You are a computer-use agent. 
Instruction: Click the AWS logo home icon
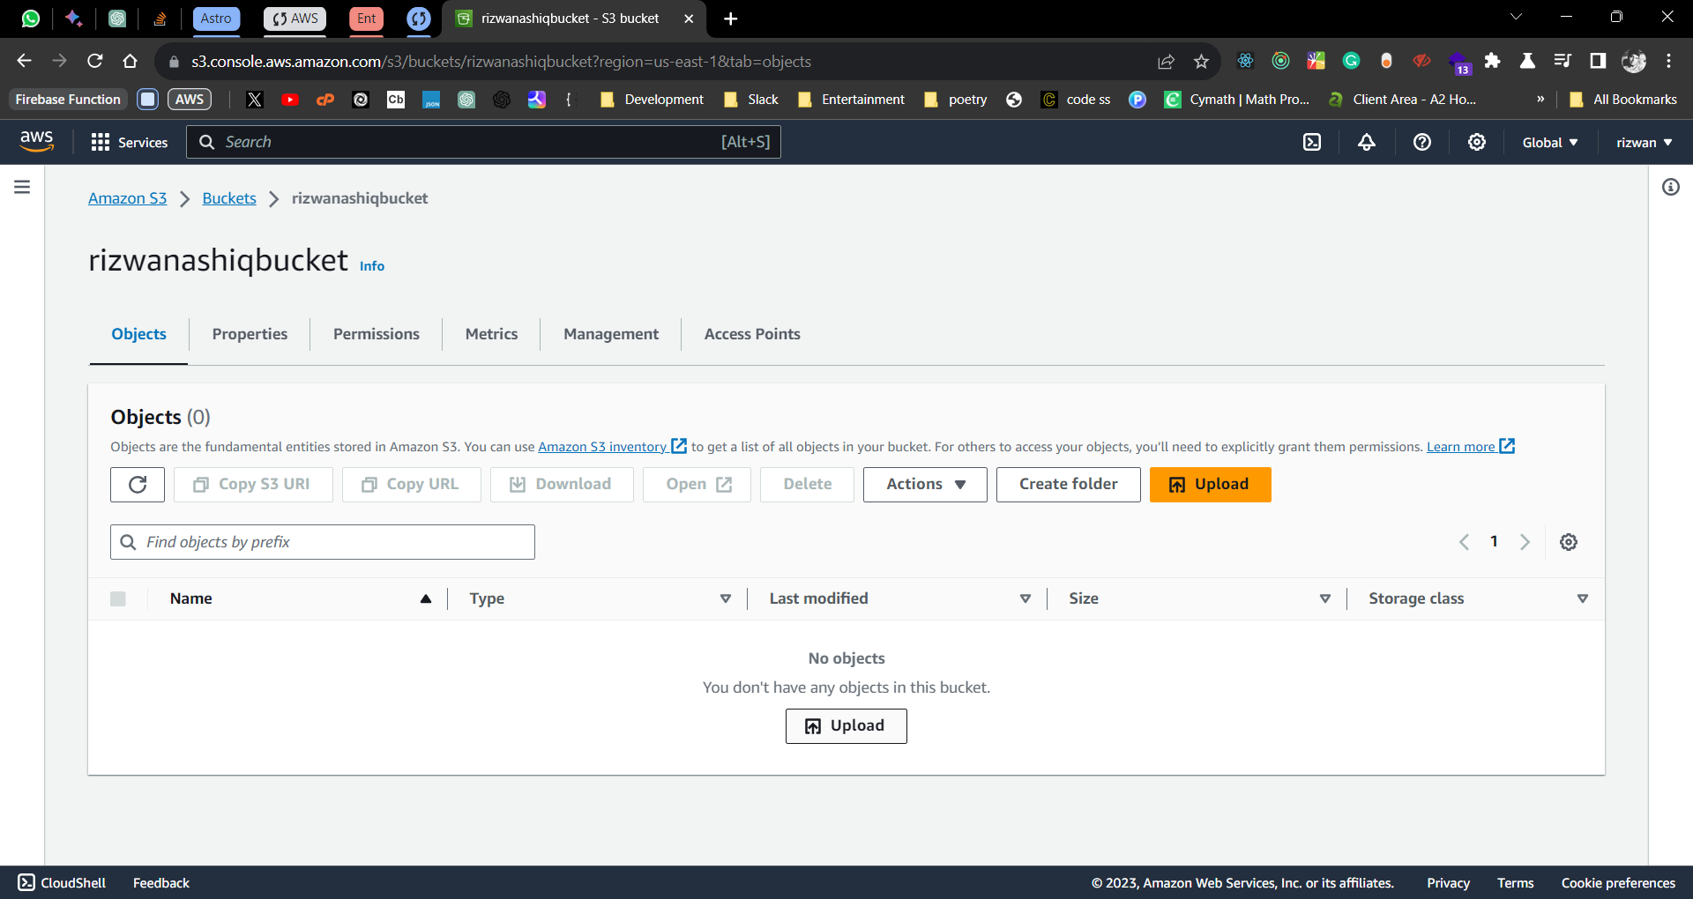36,142
